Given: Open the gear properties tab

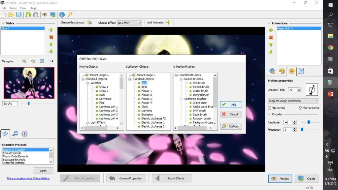Looking at the screenshot, I should tap(272, 71).
